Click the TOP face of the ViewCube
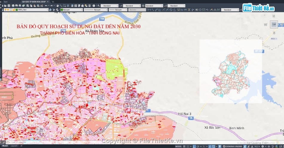The width and height of the screenshot is (284, 148). click(274, 24)
